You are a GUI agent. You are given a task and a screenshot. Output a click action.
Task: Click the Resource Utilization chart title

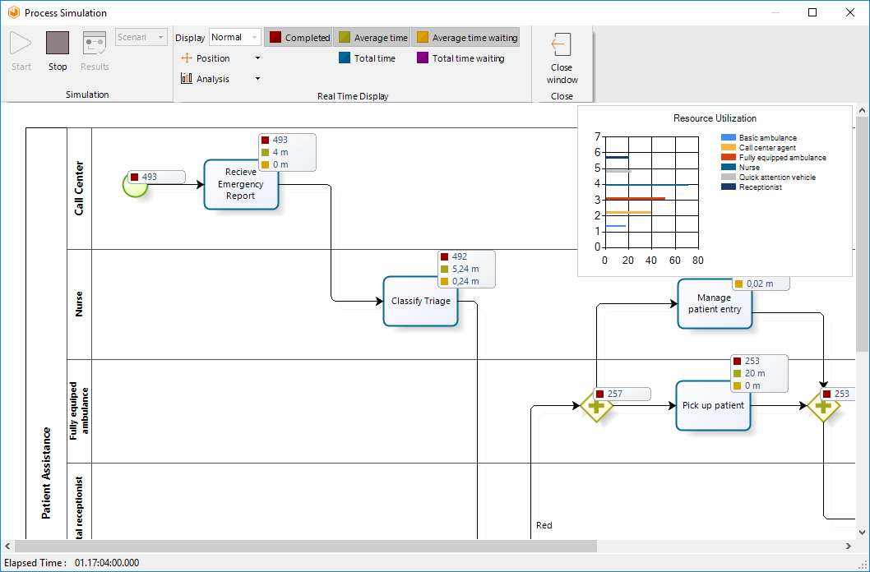715,118
